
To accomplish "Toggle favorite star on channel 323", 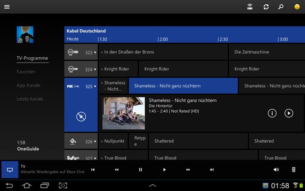I will pyautogui.click(x=95, y=52).
